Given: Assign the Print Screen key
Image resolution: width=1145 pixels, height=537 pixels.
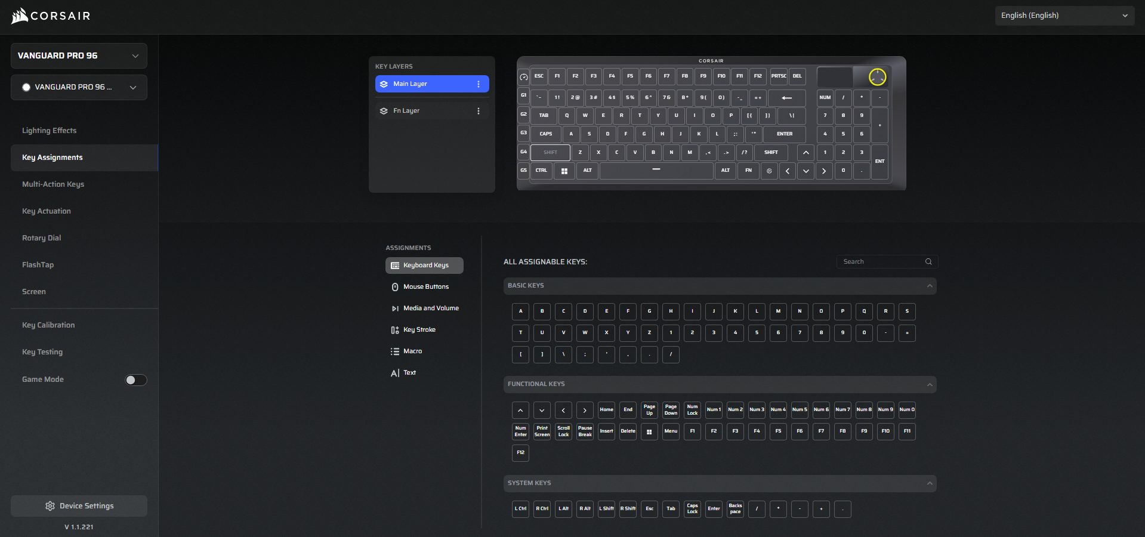Looking at the screenshot, I should (x=542, y=431).
